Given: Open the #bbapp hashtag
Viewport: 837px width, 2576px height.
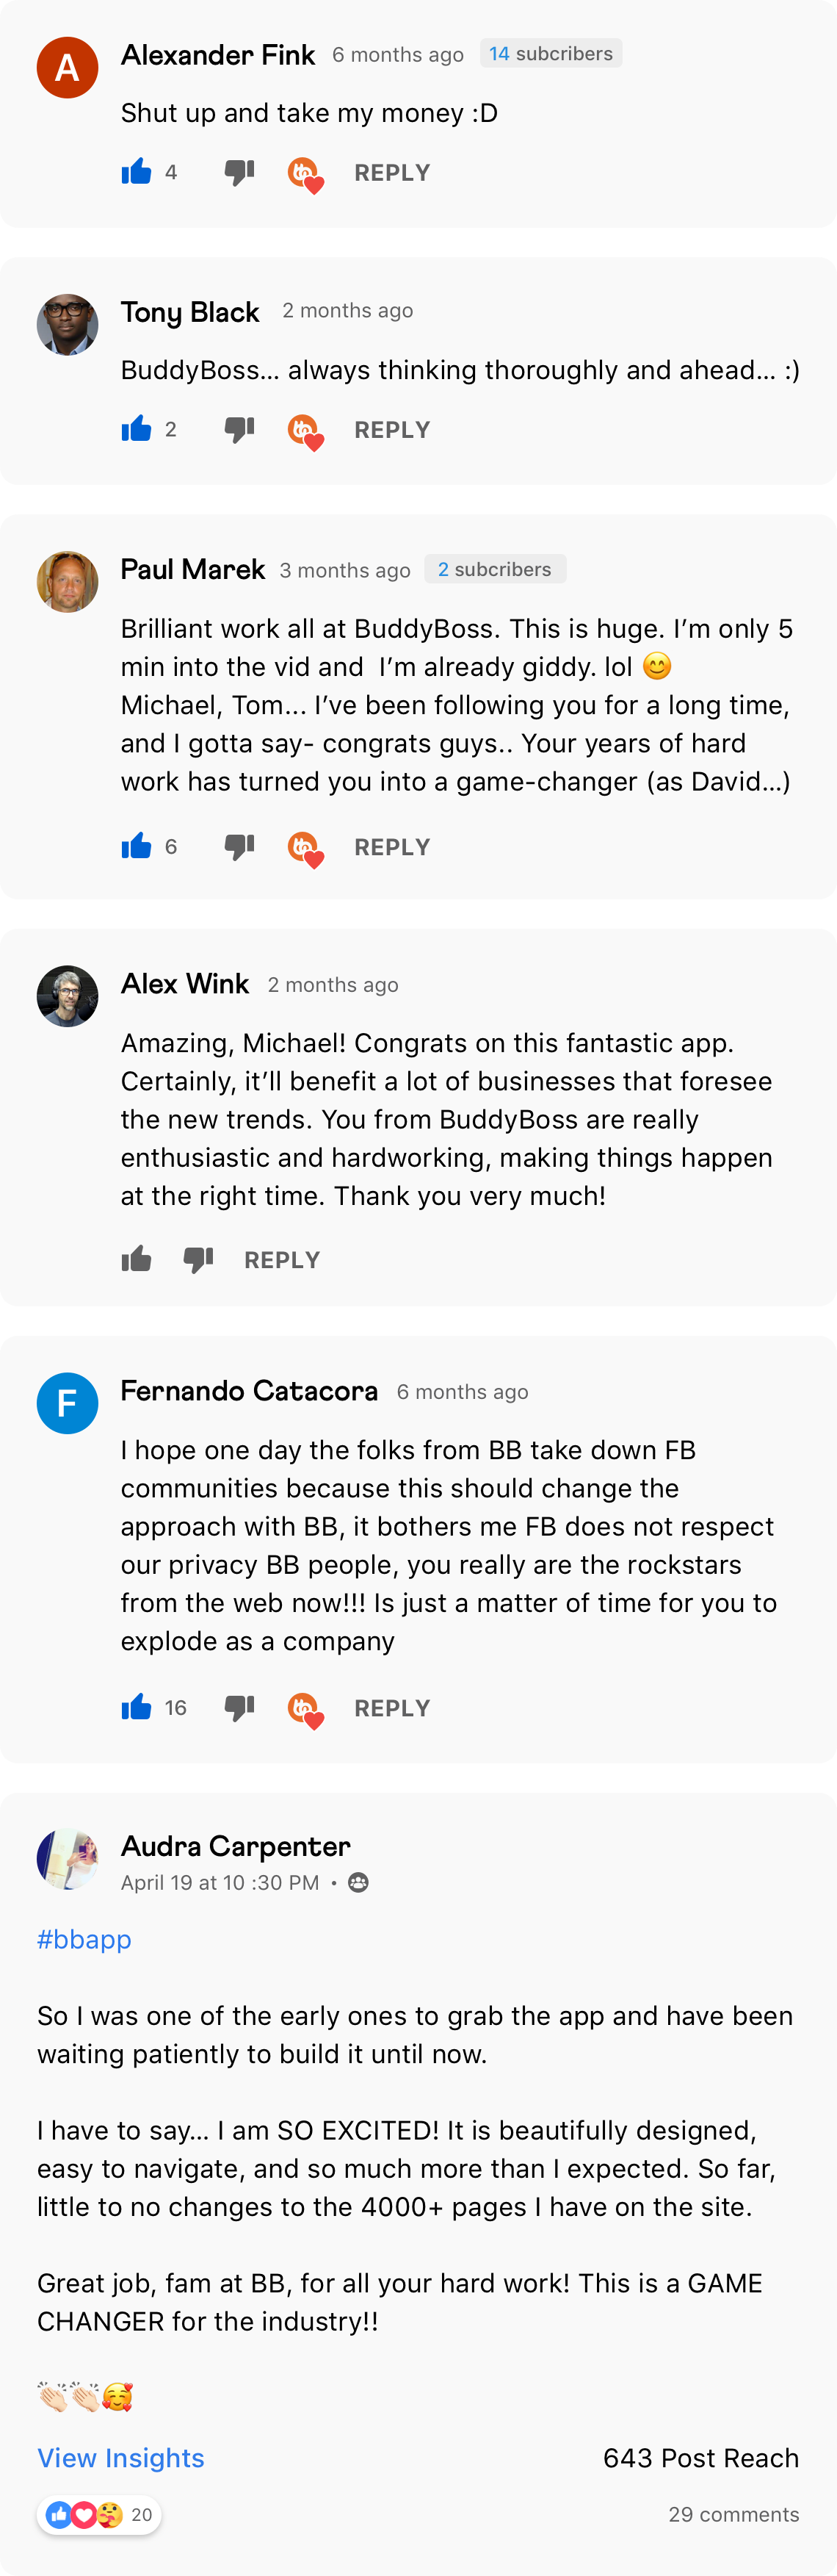Looking at the screenshot, I should pyautogui.click(x=85, y=1939).
